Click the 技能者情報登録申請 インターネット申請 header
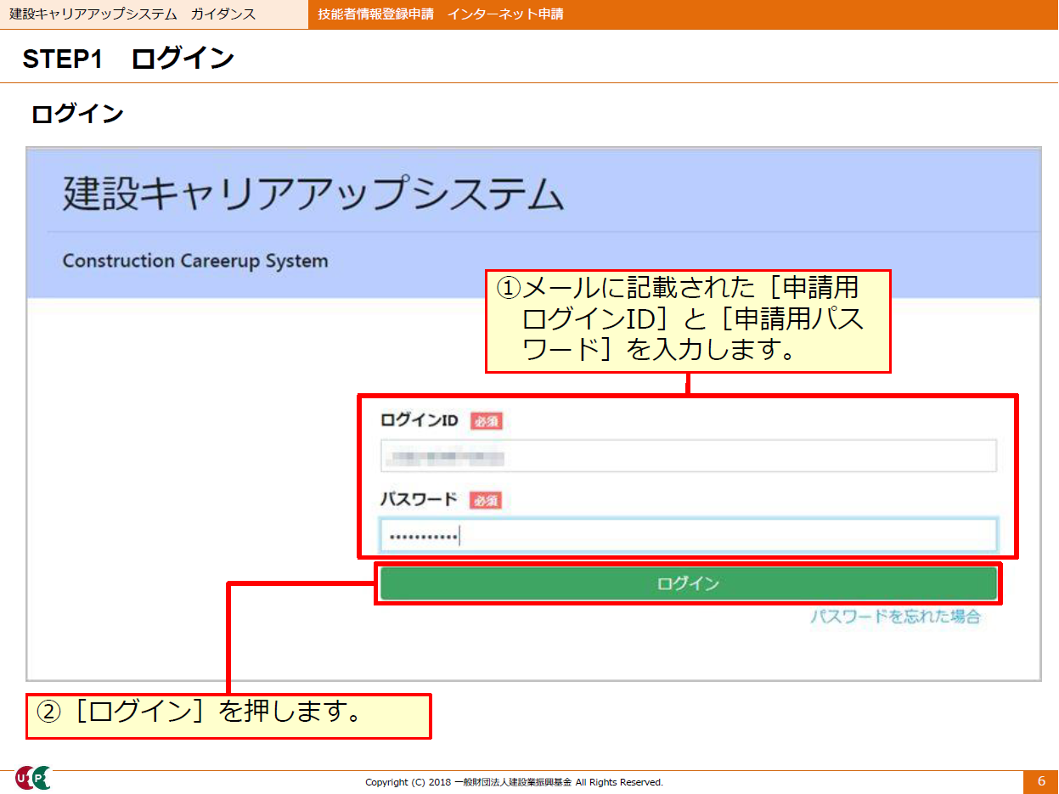This screenshot has width=1059, height=794. [440, 14]
